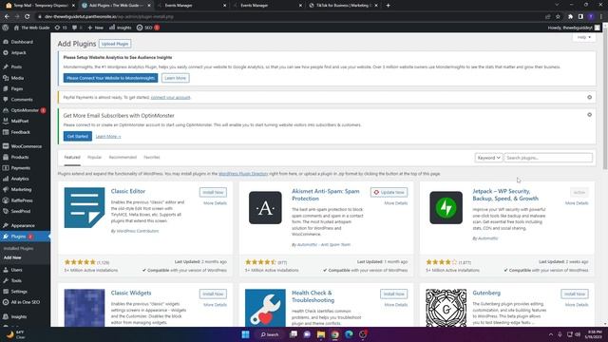View More Details for Jetpack plugin
The image size is (608, 342).
point(577,203)
